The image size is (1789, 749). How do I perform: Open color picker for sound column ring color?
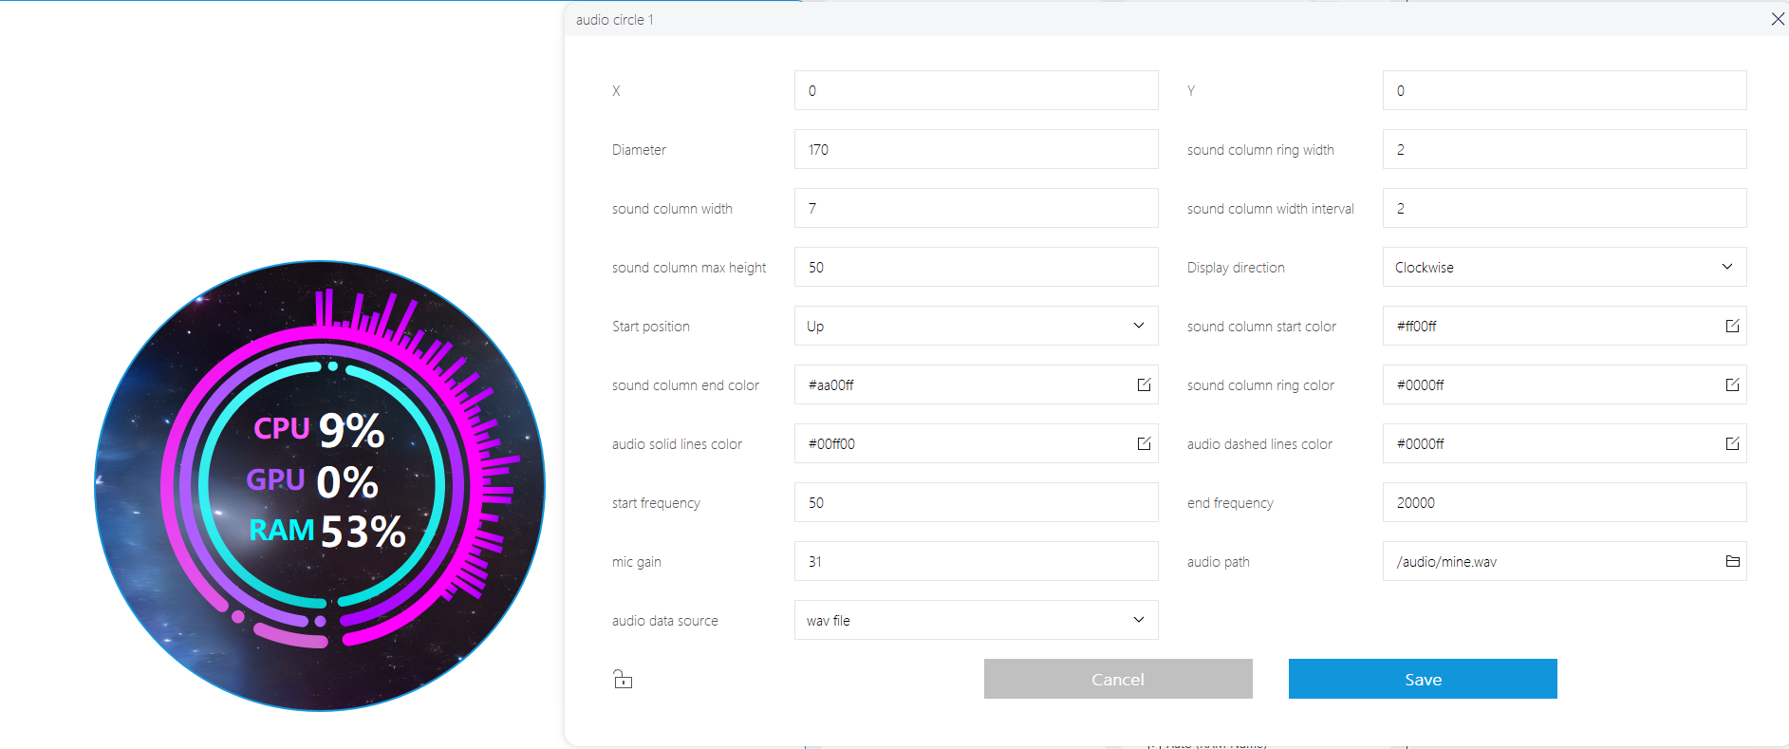(x=1732, y=384)
